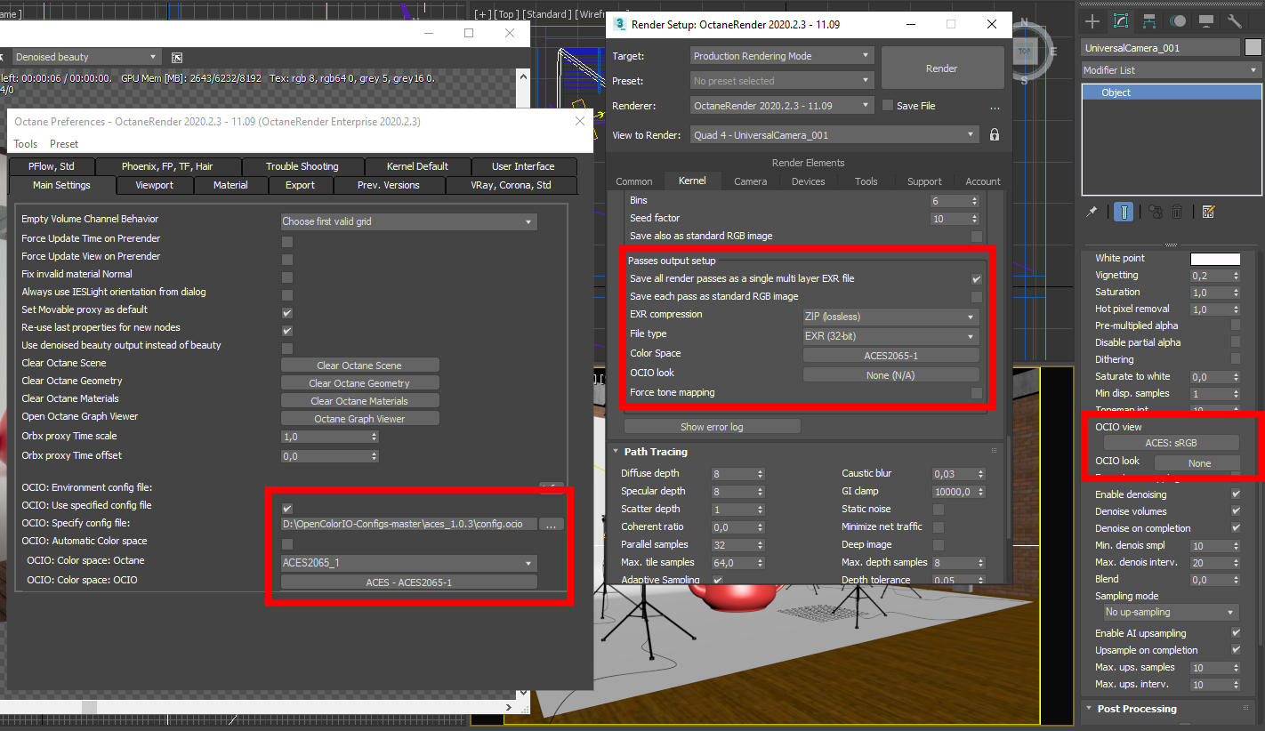Check Save each pass as standard RGB image

(977, 297)
